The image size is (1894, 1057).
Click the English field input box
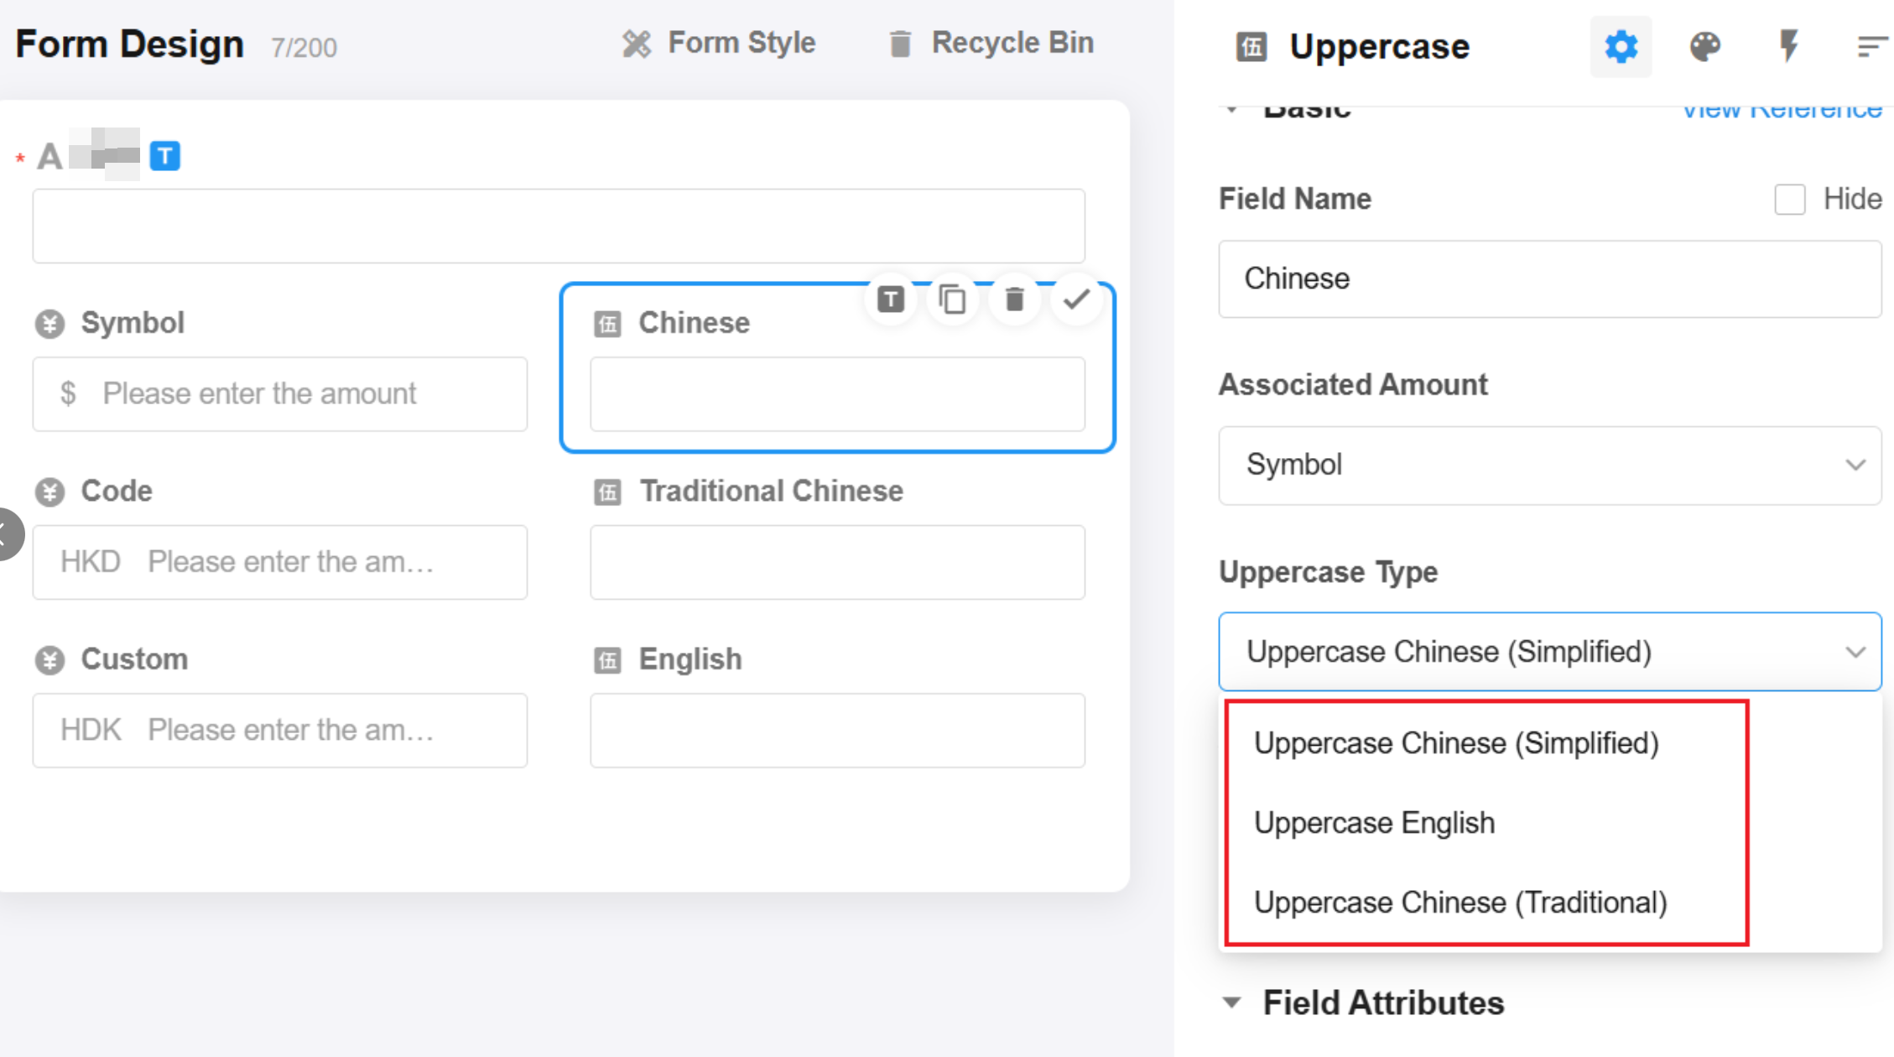click(x=837, y=731)
